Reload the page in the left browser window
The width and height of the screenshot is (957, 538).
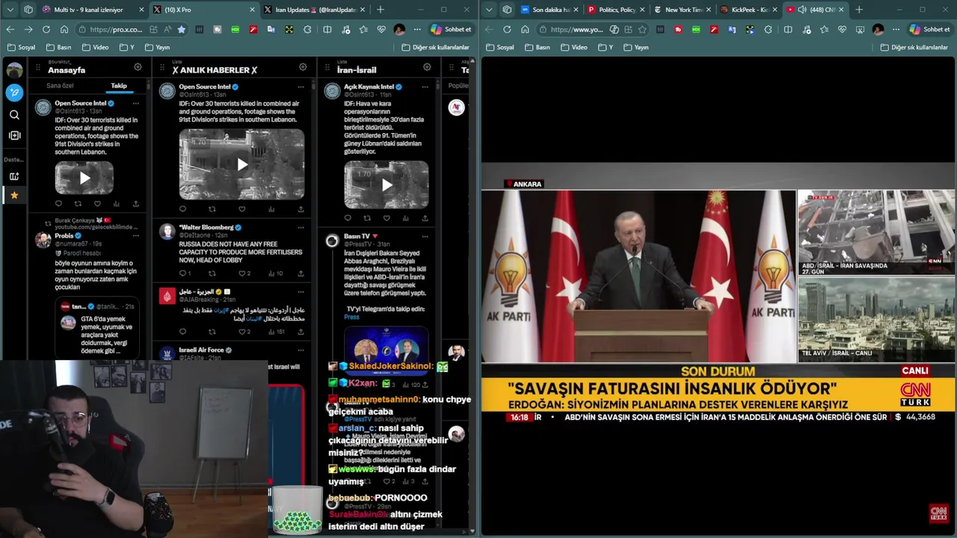point(46,29)
